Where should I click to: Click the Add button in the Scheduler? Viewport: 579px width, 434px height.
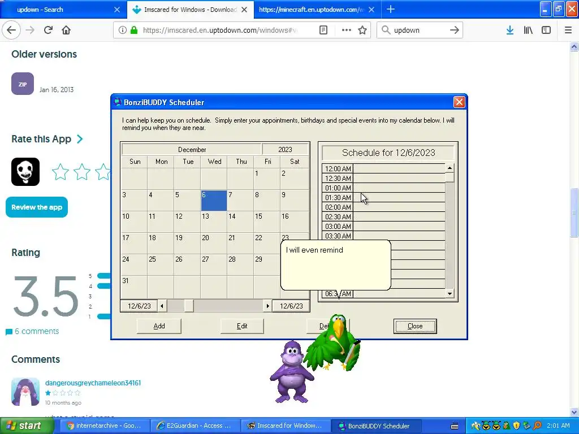159,326
